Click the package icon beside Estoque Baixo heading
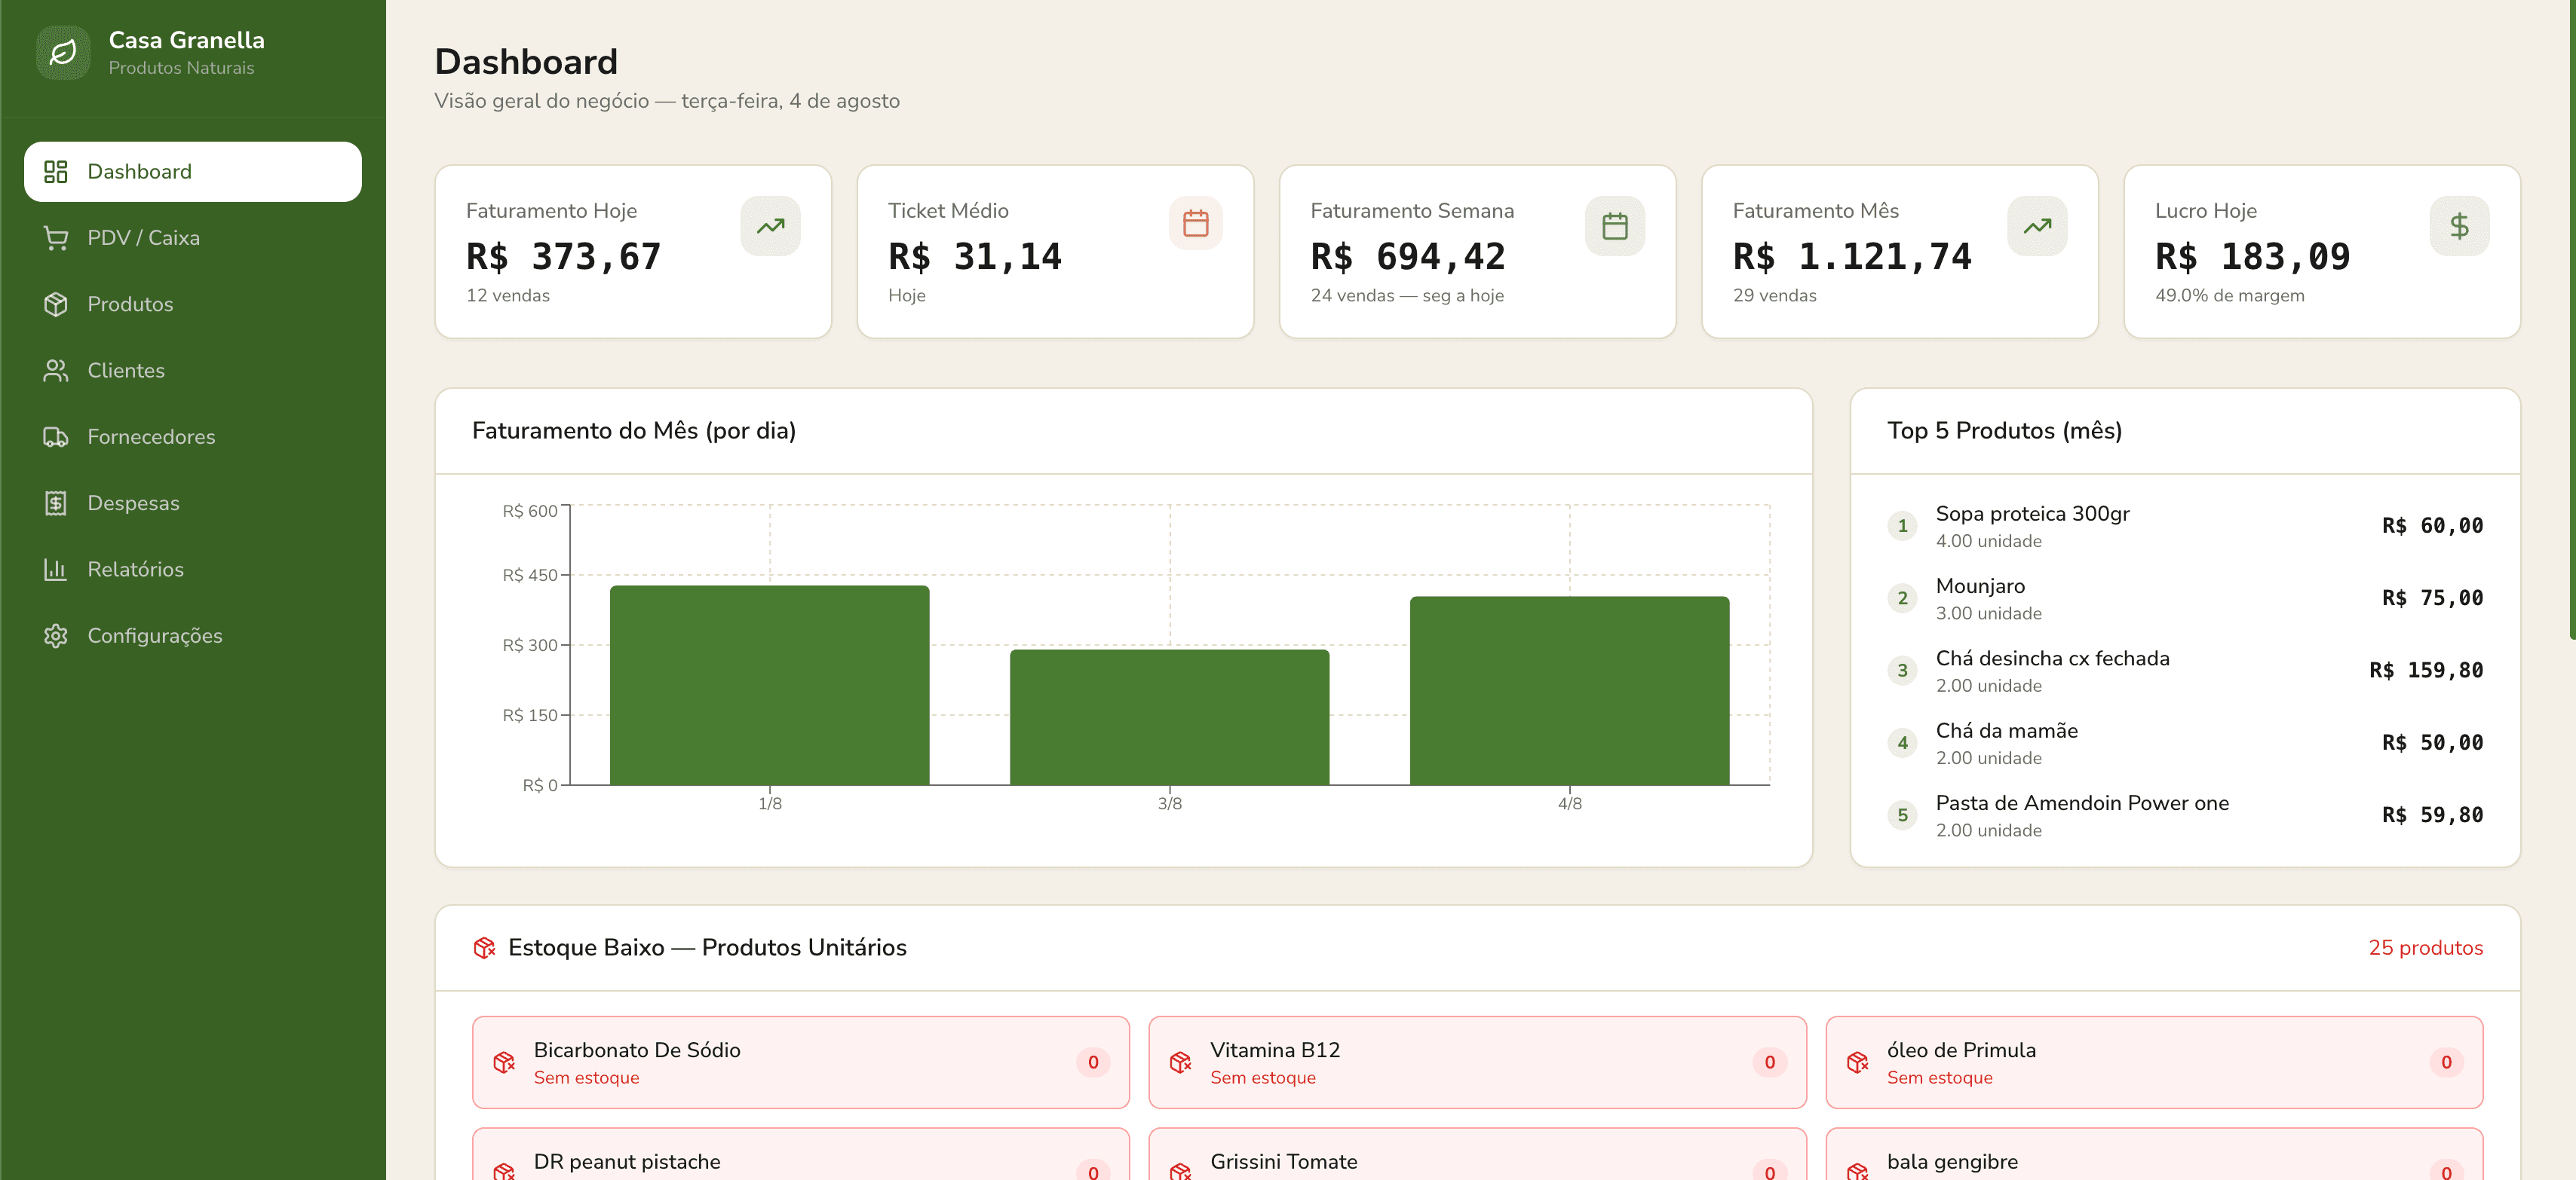This screenshot has height=1180, width=2576. (484, 948)
